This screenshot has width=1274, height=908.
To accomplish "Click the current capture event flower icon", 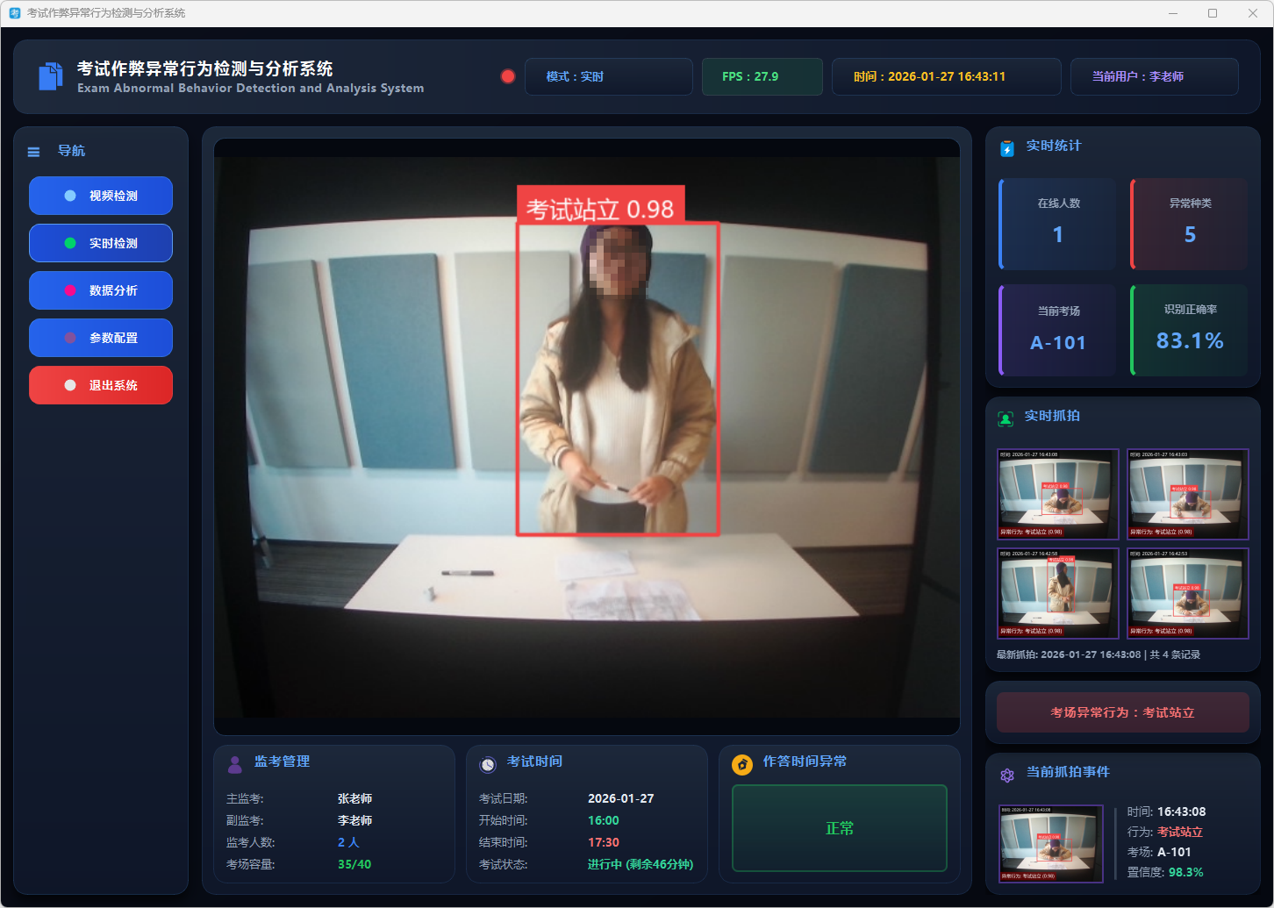I will click(1007, 775).
